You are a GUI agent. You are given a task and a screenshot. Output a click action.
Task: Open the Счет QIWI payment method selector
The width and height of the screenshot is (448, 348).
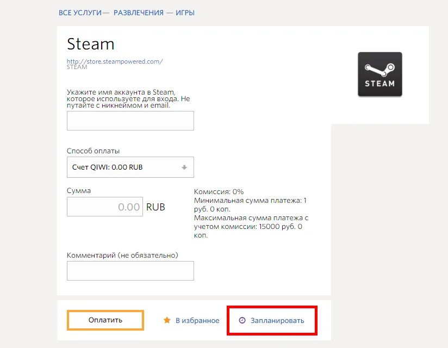point(130,167)
